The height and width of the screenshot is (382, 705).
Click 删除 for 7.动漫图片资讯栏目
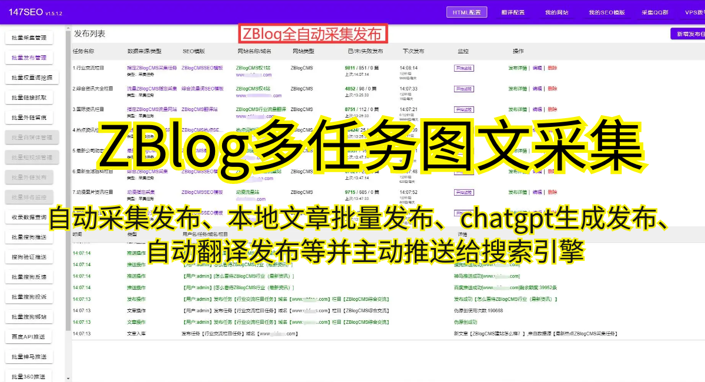coord(552,192)
